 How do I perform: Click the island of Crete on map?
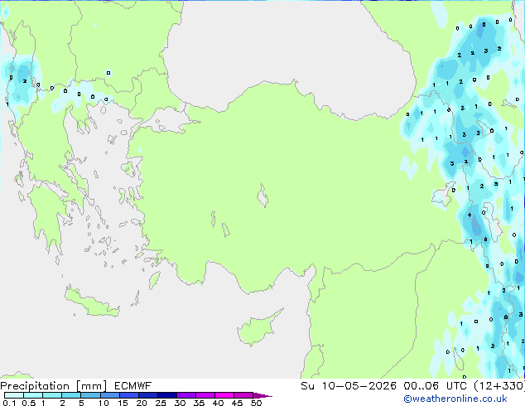92,304
